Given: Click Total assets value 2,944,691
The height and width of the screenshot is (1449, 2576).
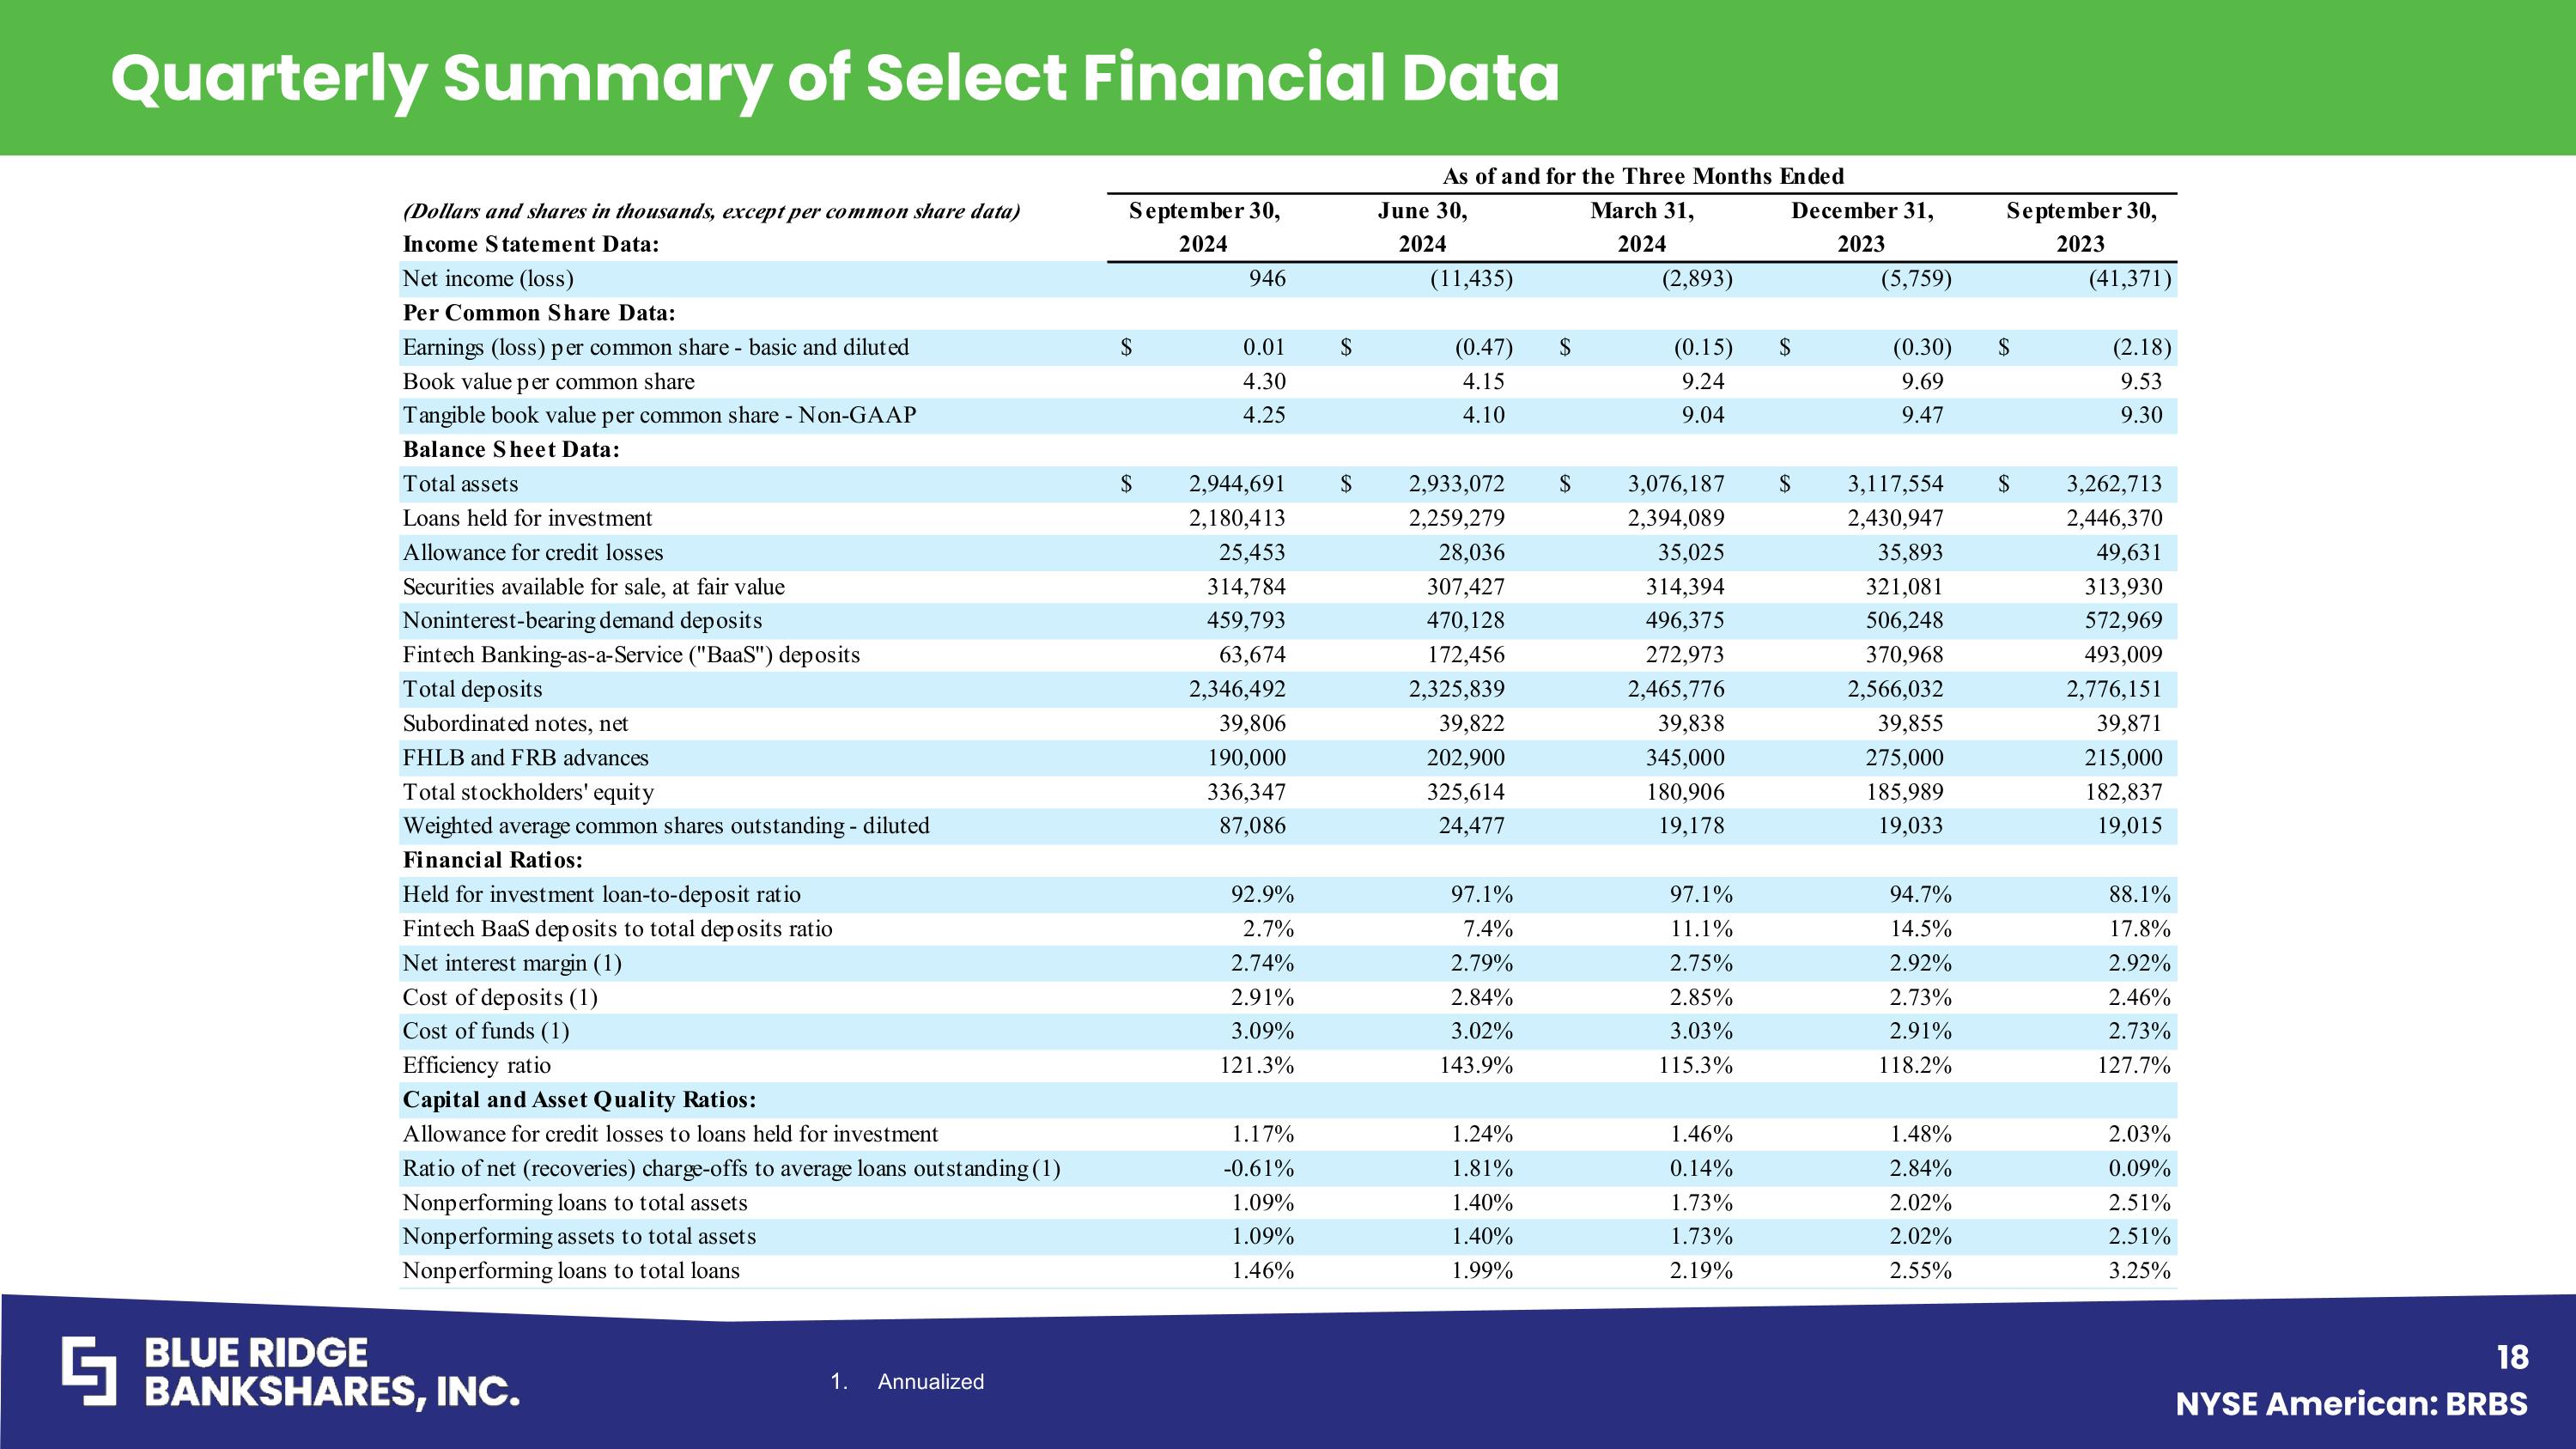Looking at the screenshot, I should (x=1237, y=484).
